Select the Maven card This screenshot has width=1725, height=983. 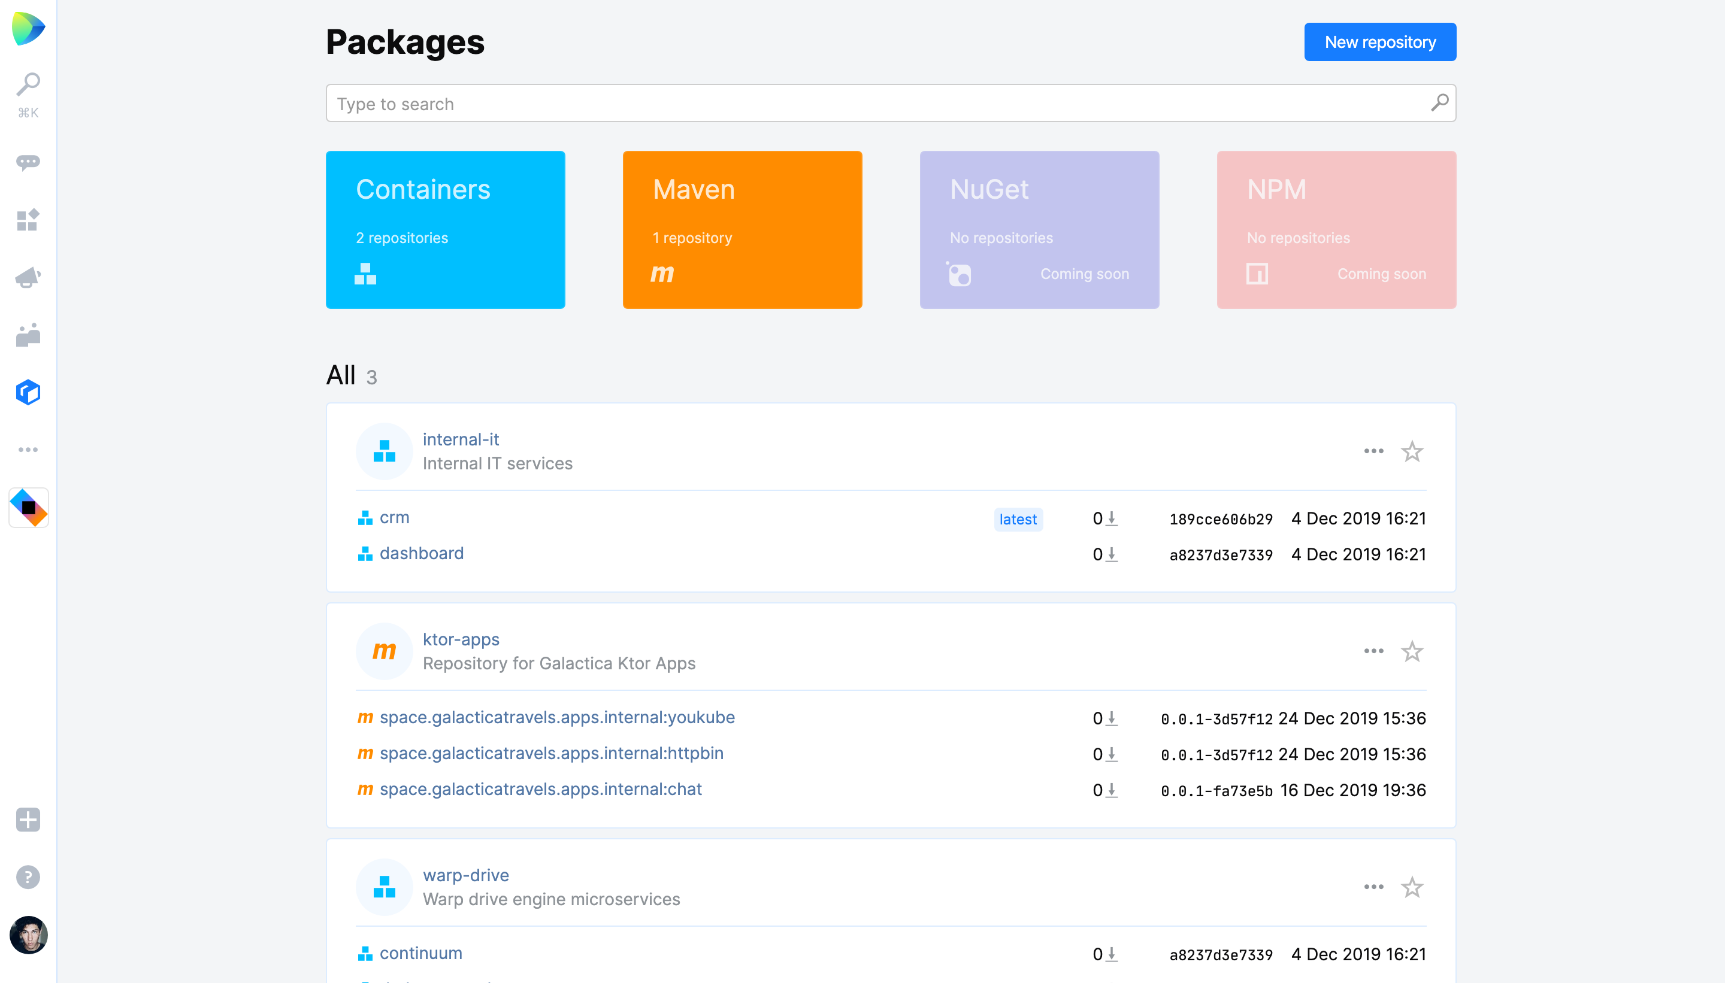coord(742,229)
